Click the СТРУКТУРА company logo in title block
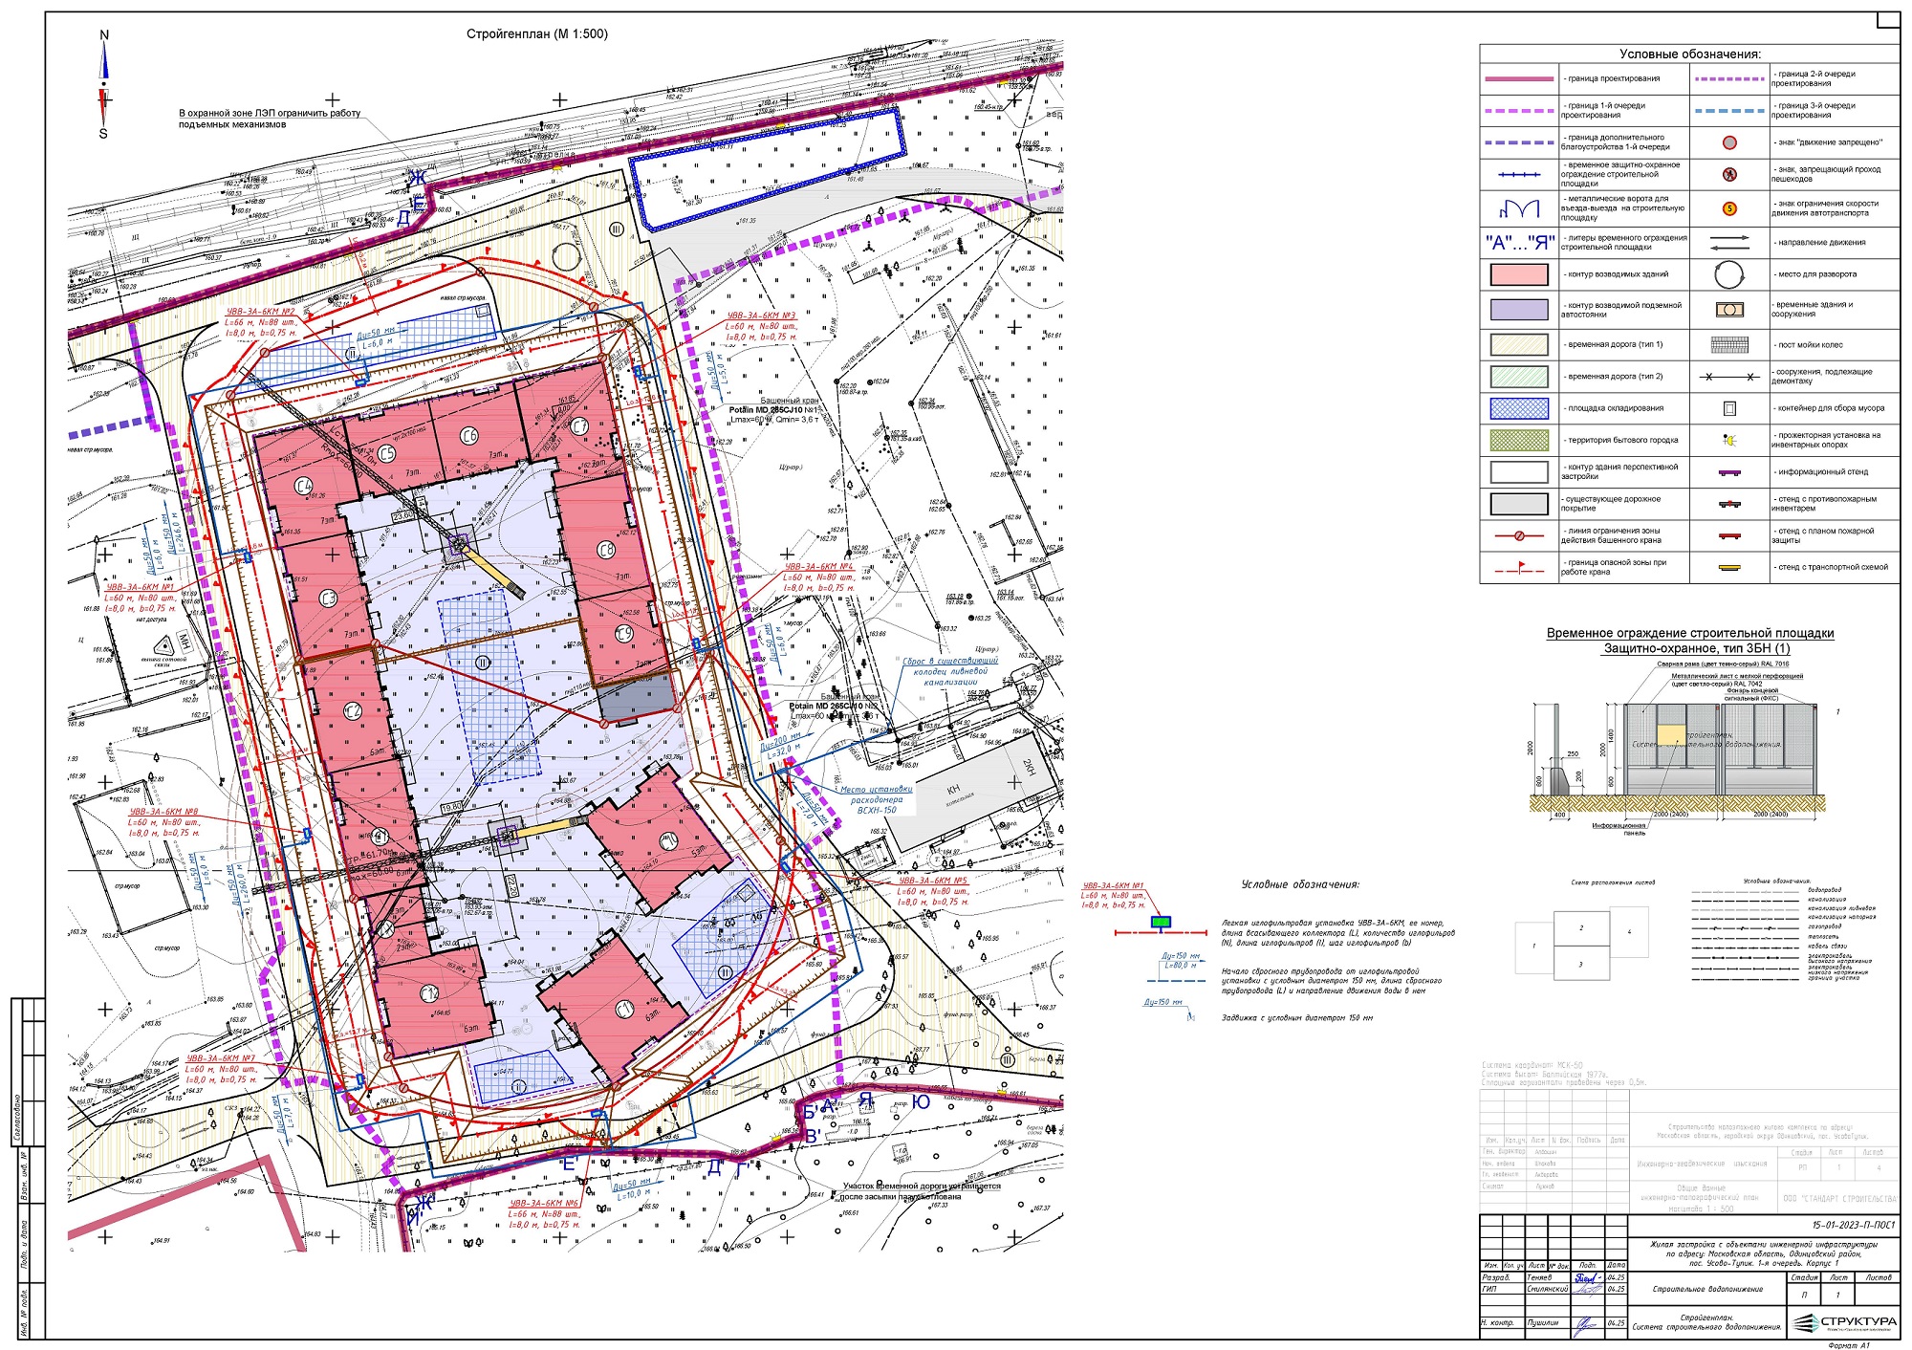Screen dimensions: 1912x1350 pos(1844,1321)
